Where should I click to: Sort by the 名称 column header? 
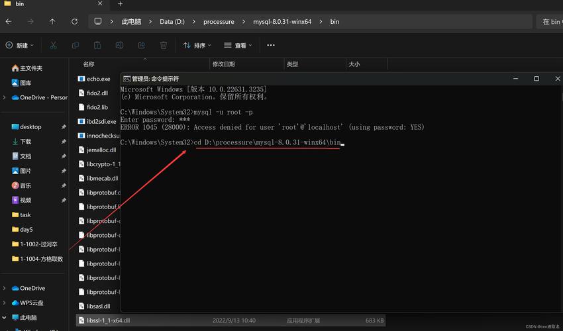(x=89, y=64)
